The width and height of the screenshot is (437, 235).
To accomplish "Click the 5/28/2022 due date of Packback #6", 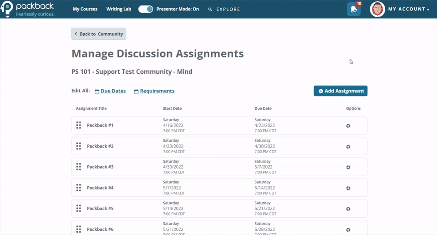I will pos(264,229).
